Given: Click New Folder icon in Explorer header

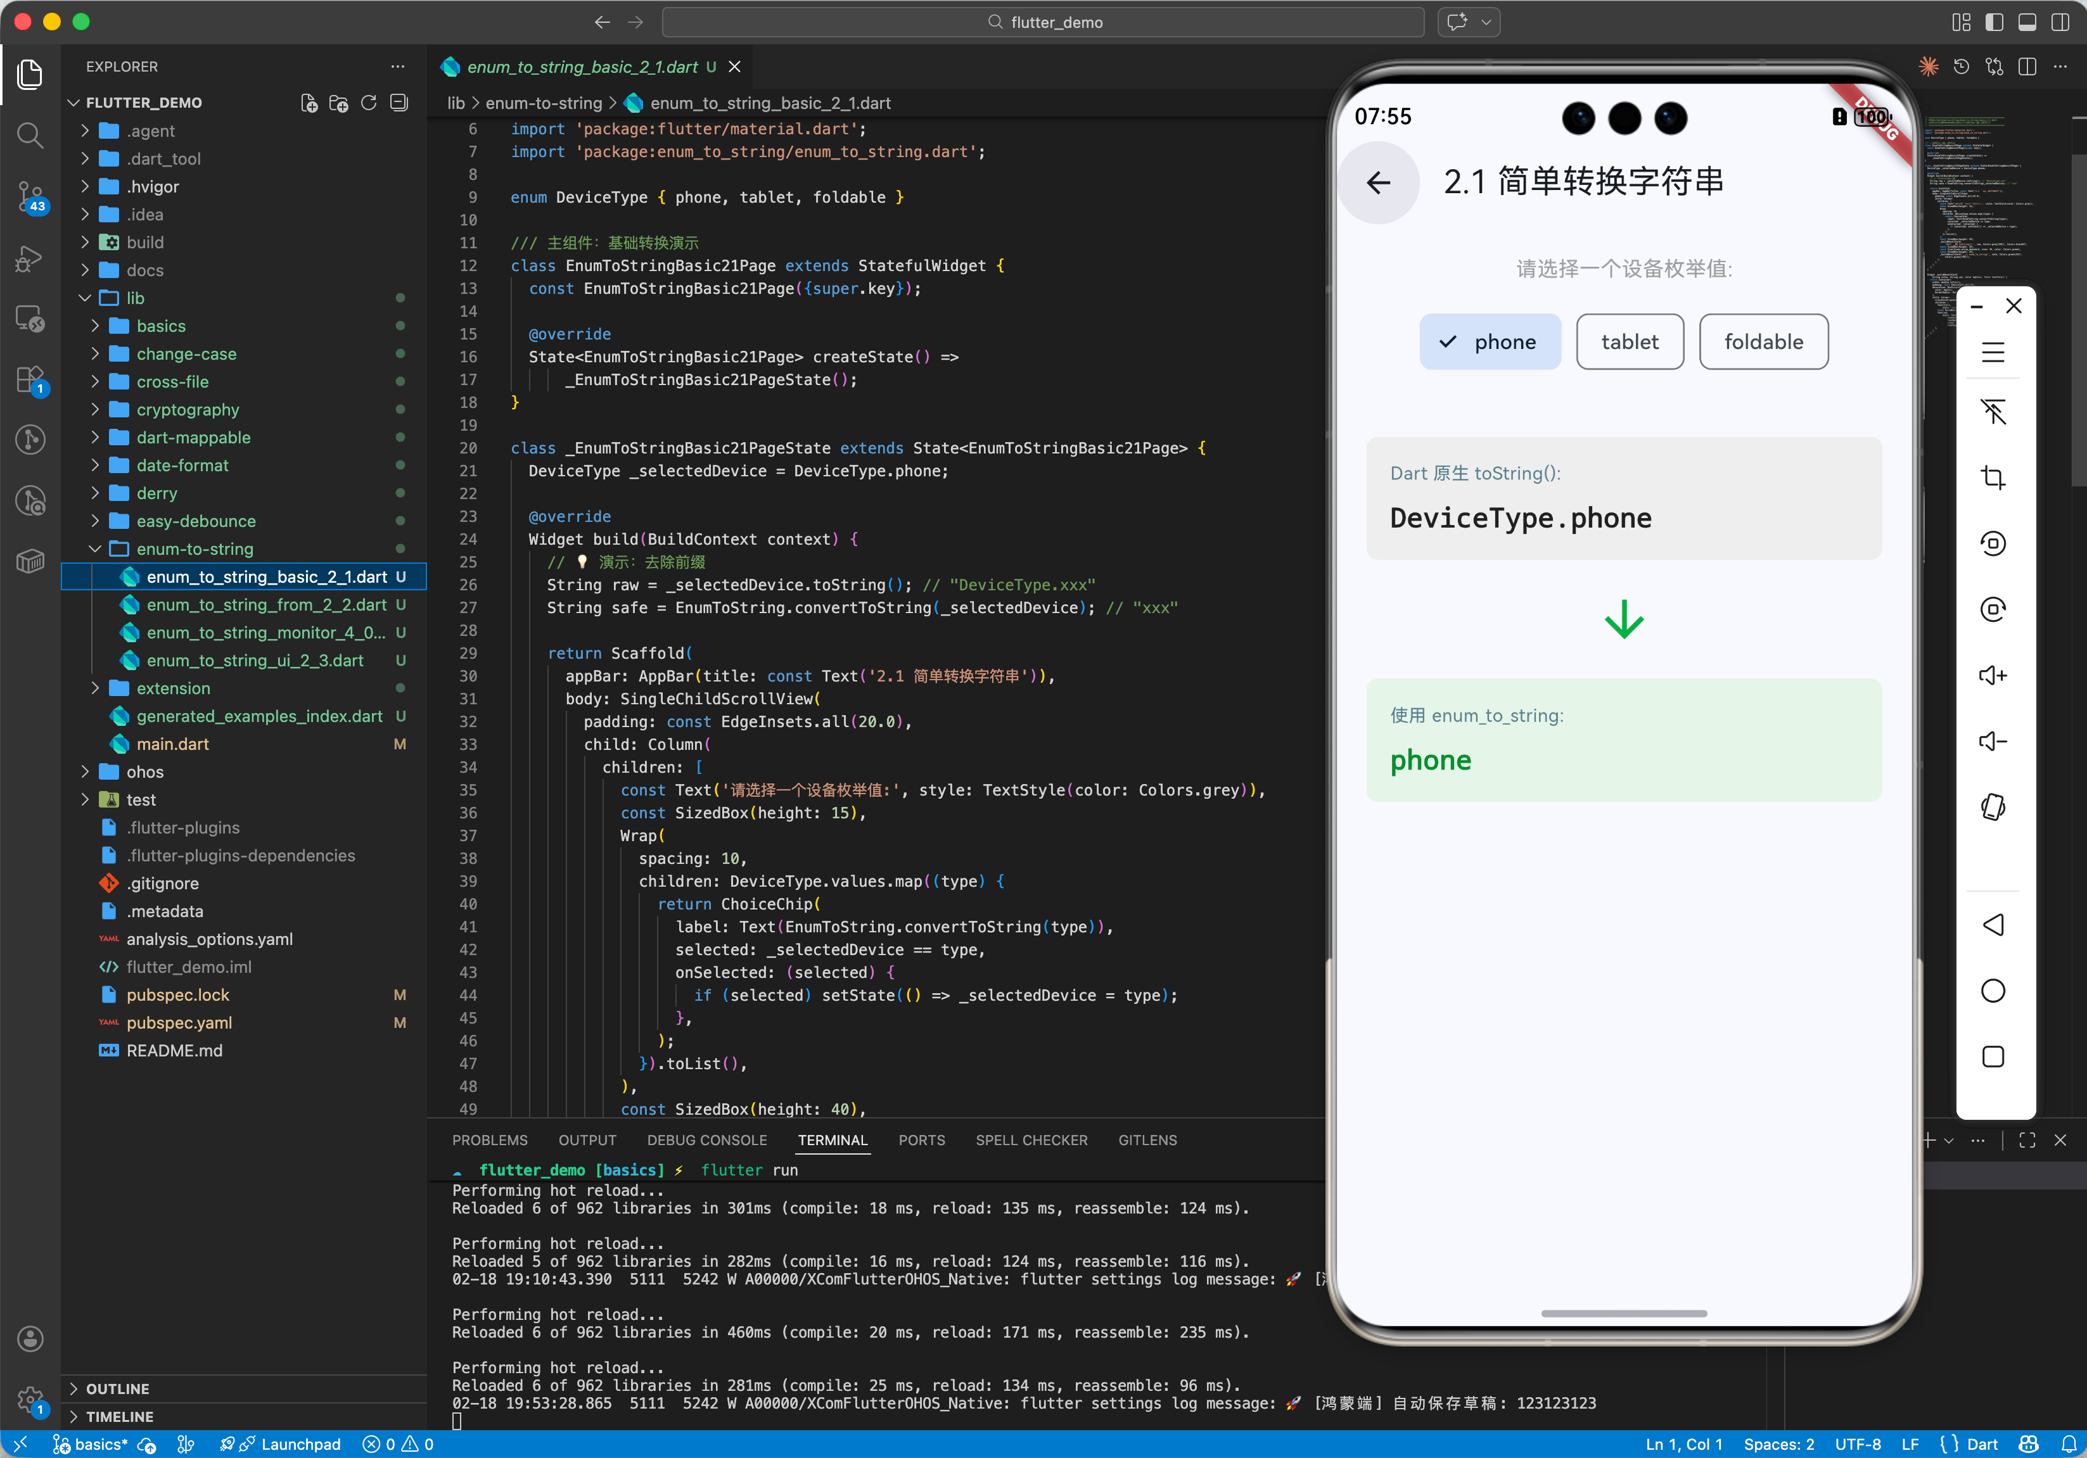Looking at the screenshot, I should (339, 103).
